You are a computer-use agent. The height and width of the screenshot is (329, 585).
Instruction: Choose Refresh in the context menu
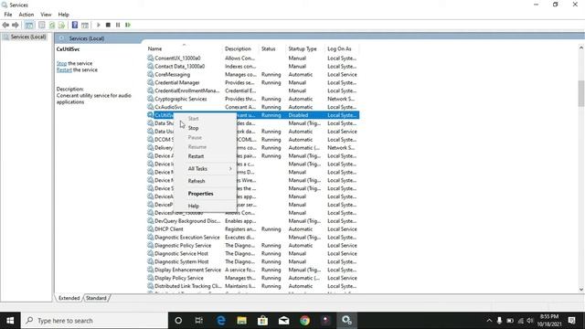(205, 181)
